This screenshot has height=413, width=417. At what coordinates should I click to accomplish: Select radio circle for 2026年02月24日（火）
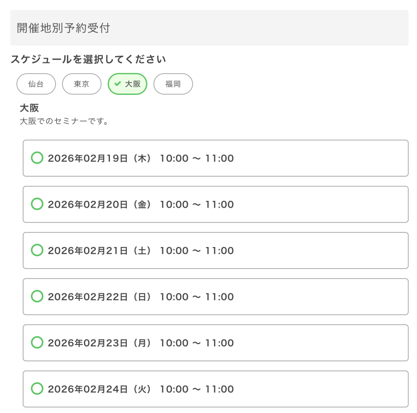point(37,389)
